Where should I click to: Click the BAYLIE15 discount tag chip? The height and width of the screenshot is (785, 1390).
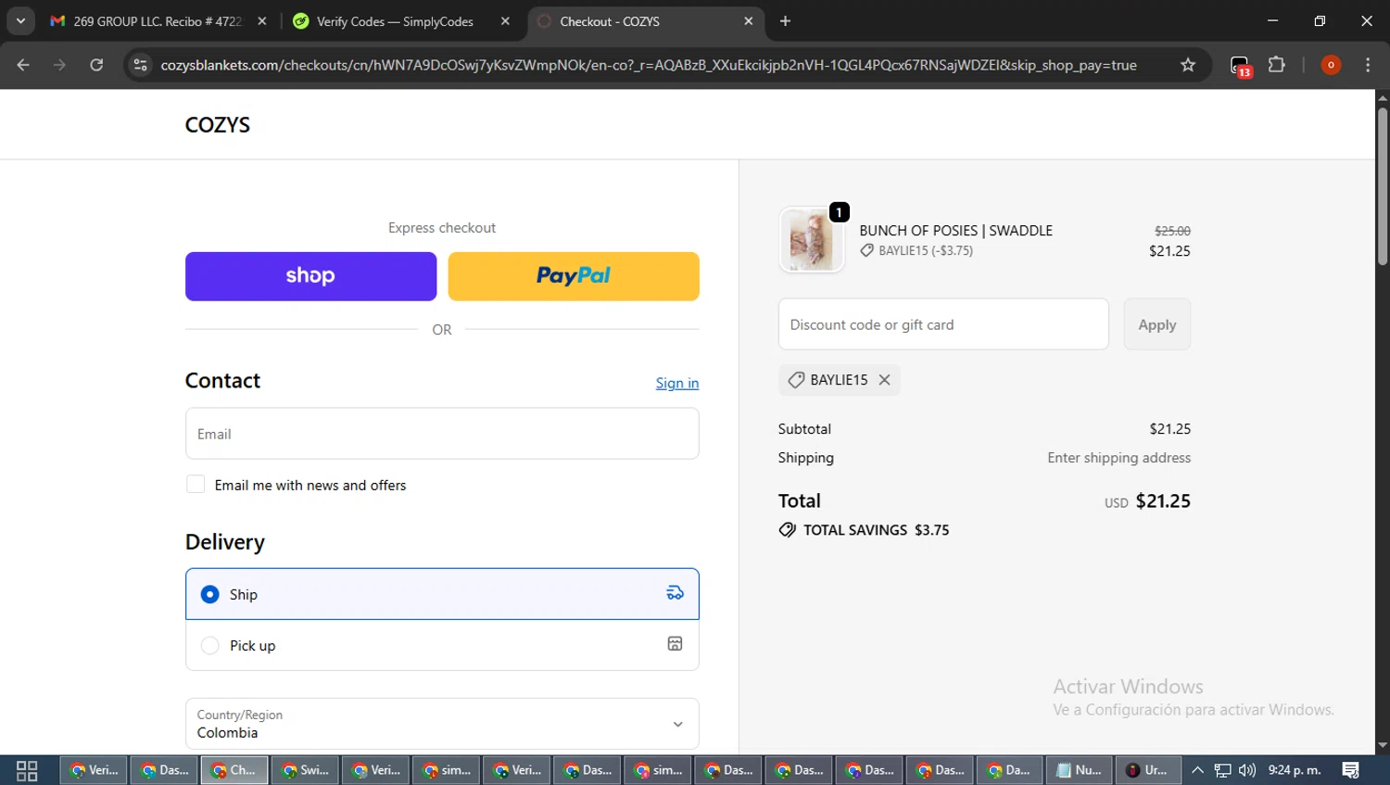(x=839, y=380)
